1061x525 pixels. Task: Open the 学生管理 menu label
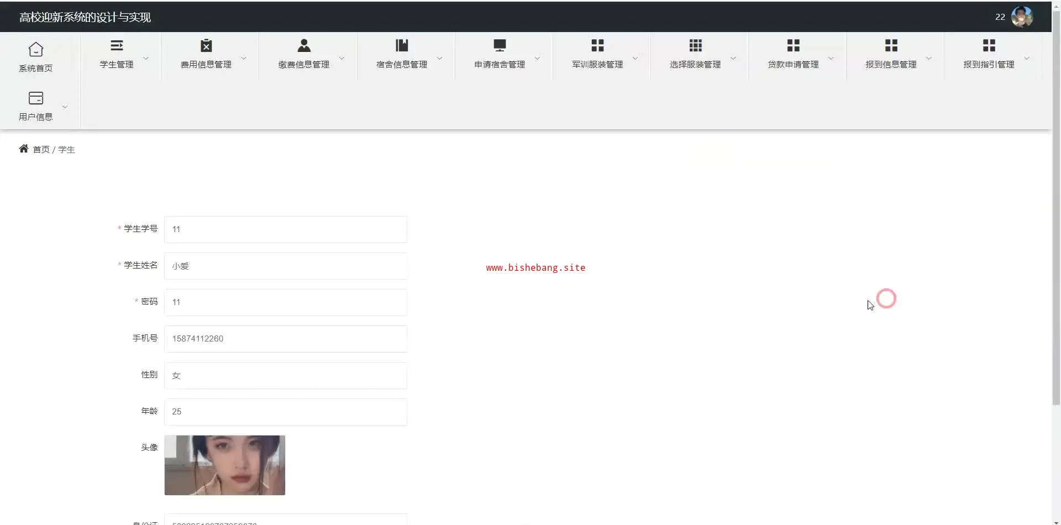[117, 65]
